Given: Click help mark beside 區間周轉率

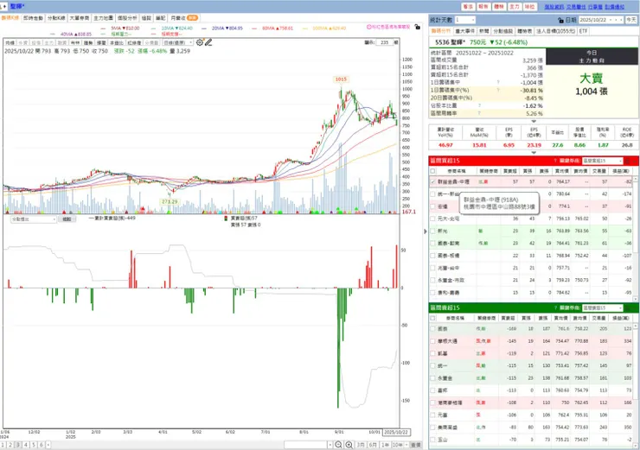Looking at the screenshot, I should (x=479, y=113).
